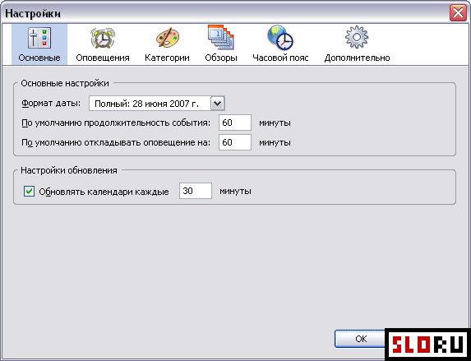Open the alarm clock Оповещения icon

coord(103,38)
